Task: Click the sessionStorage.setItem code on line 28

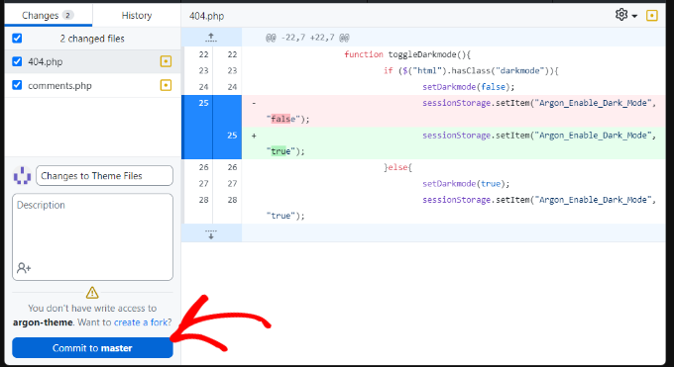Action: (539, 200)
